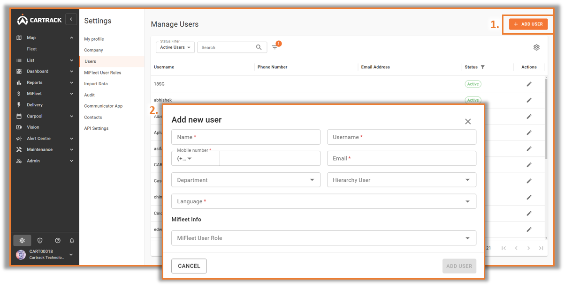Click the ADD USER button inside the dialog
Image resolution: width=564 pixels, height=288 pixels.
pos(459,266)
